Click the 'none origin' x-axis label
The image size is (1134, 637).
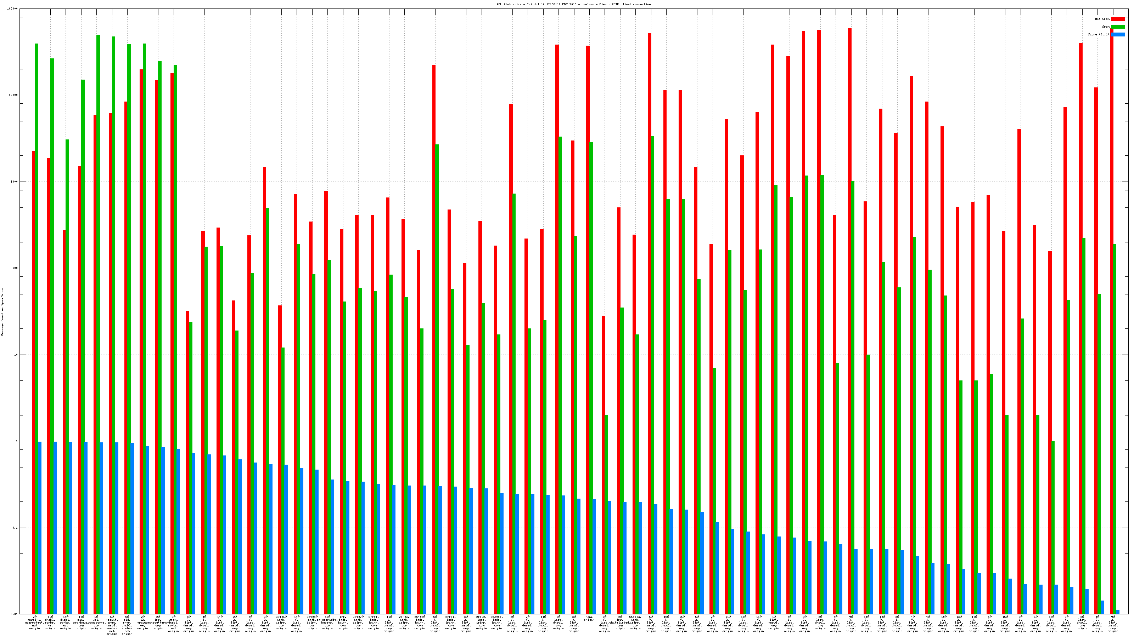click(x=589, y=619)
